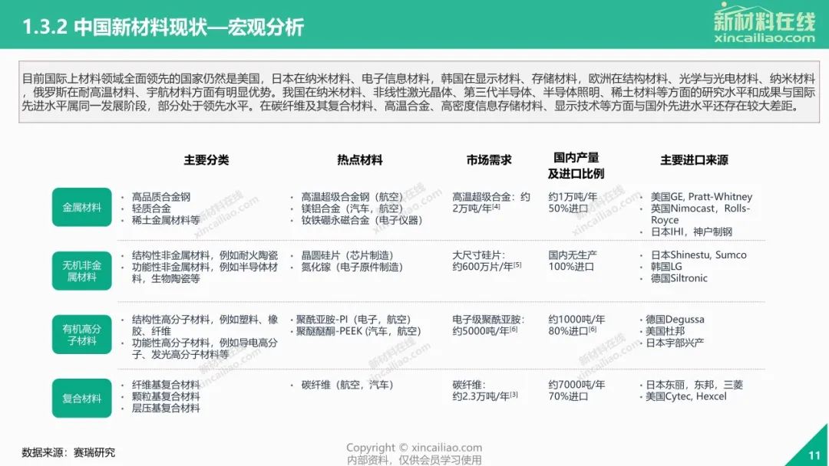Select the 无机非金属材料 green category box
This screenshot has height=466, width=829.
81,271
